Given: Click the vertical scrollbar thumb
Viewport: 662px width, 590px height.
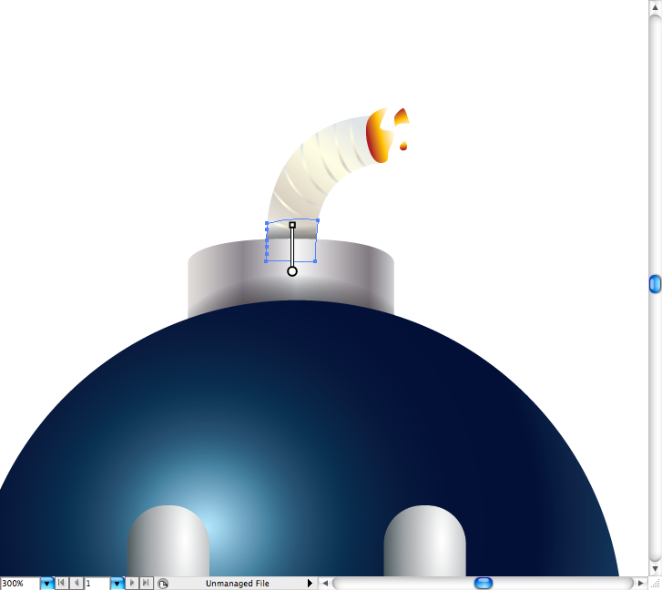Looking at the screenshot, I should 655,285.
